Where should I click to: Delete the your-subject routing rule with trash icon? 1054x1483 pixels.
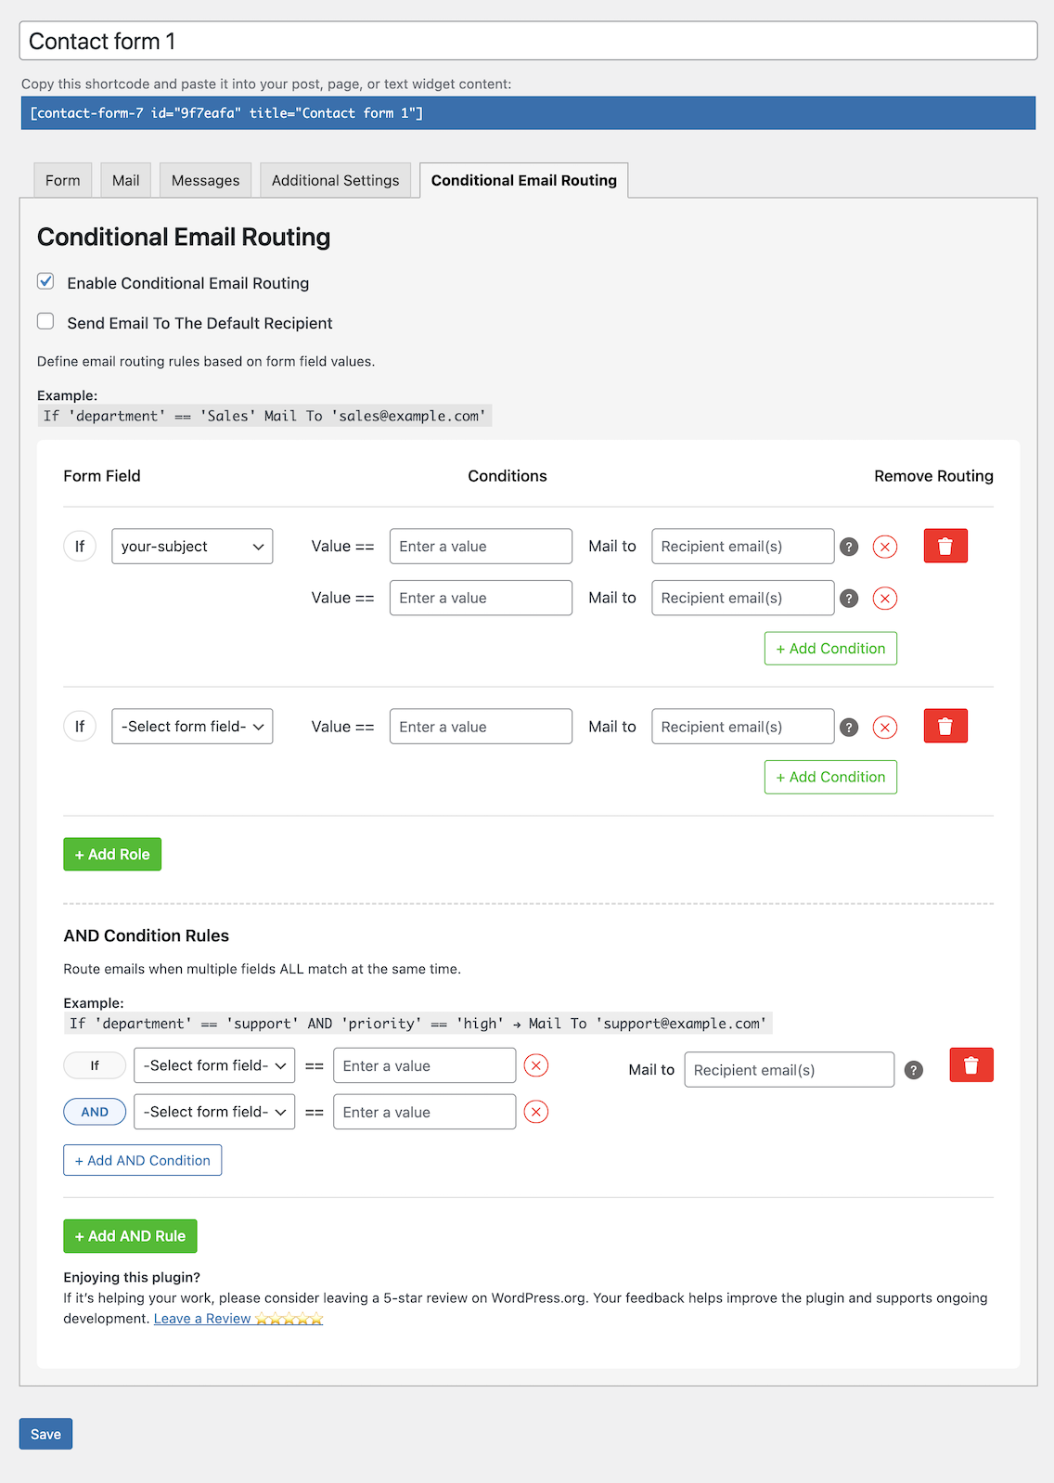pos(945,547)
